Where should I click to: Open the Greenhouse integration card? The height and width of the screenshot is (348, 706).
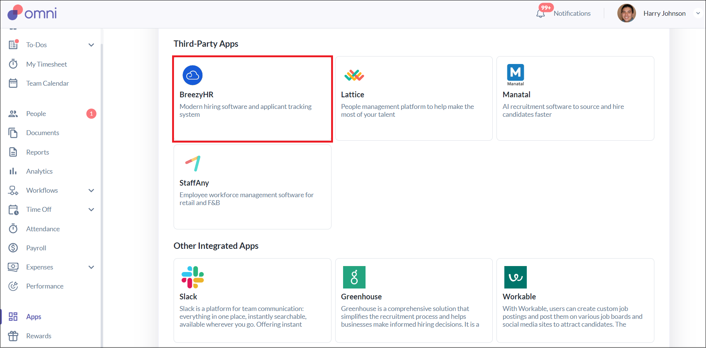point(414,300)
